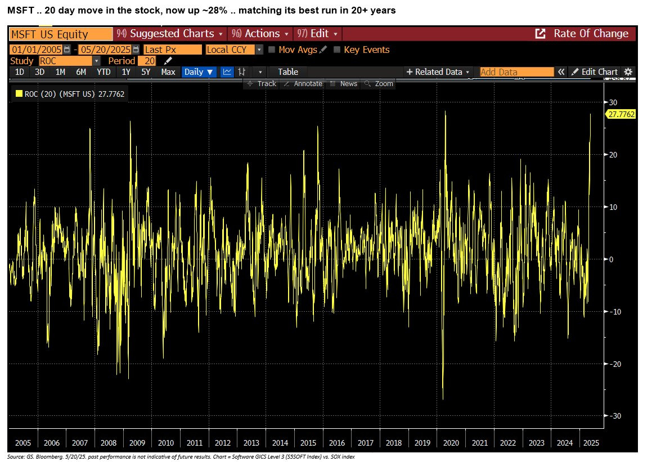Click the start date field 01/01/2005
Viewport: 652px width, 462px height.
coord(36,50)
